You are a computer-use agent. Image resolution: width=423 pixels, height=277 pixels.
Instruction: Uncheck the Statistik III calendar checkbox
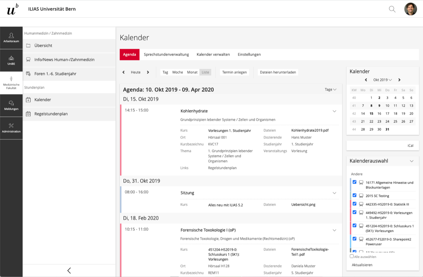(355, 204)
